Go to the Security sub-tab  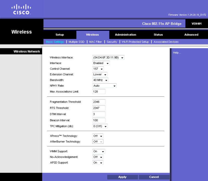[112, 42]
